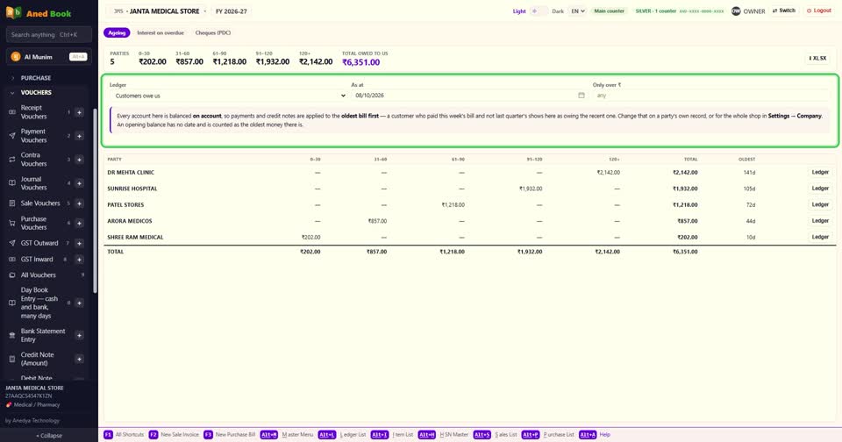
Task: Open Ledger for SUNRISE HOSPITAL
Action: click(x=820, y=189)
